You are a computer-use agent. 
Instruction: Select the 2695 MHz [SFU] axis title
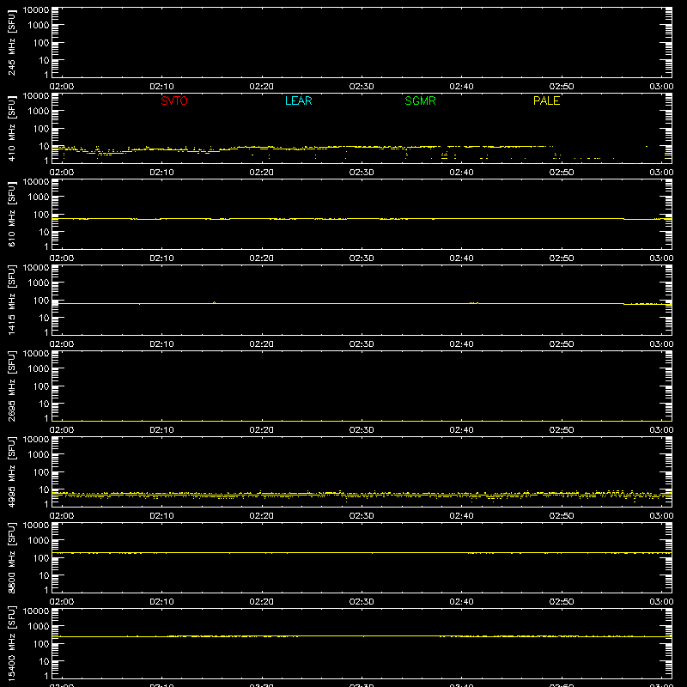[11, 386]
